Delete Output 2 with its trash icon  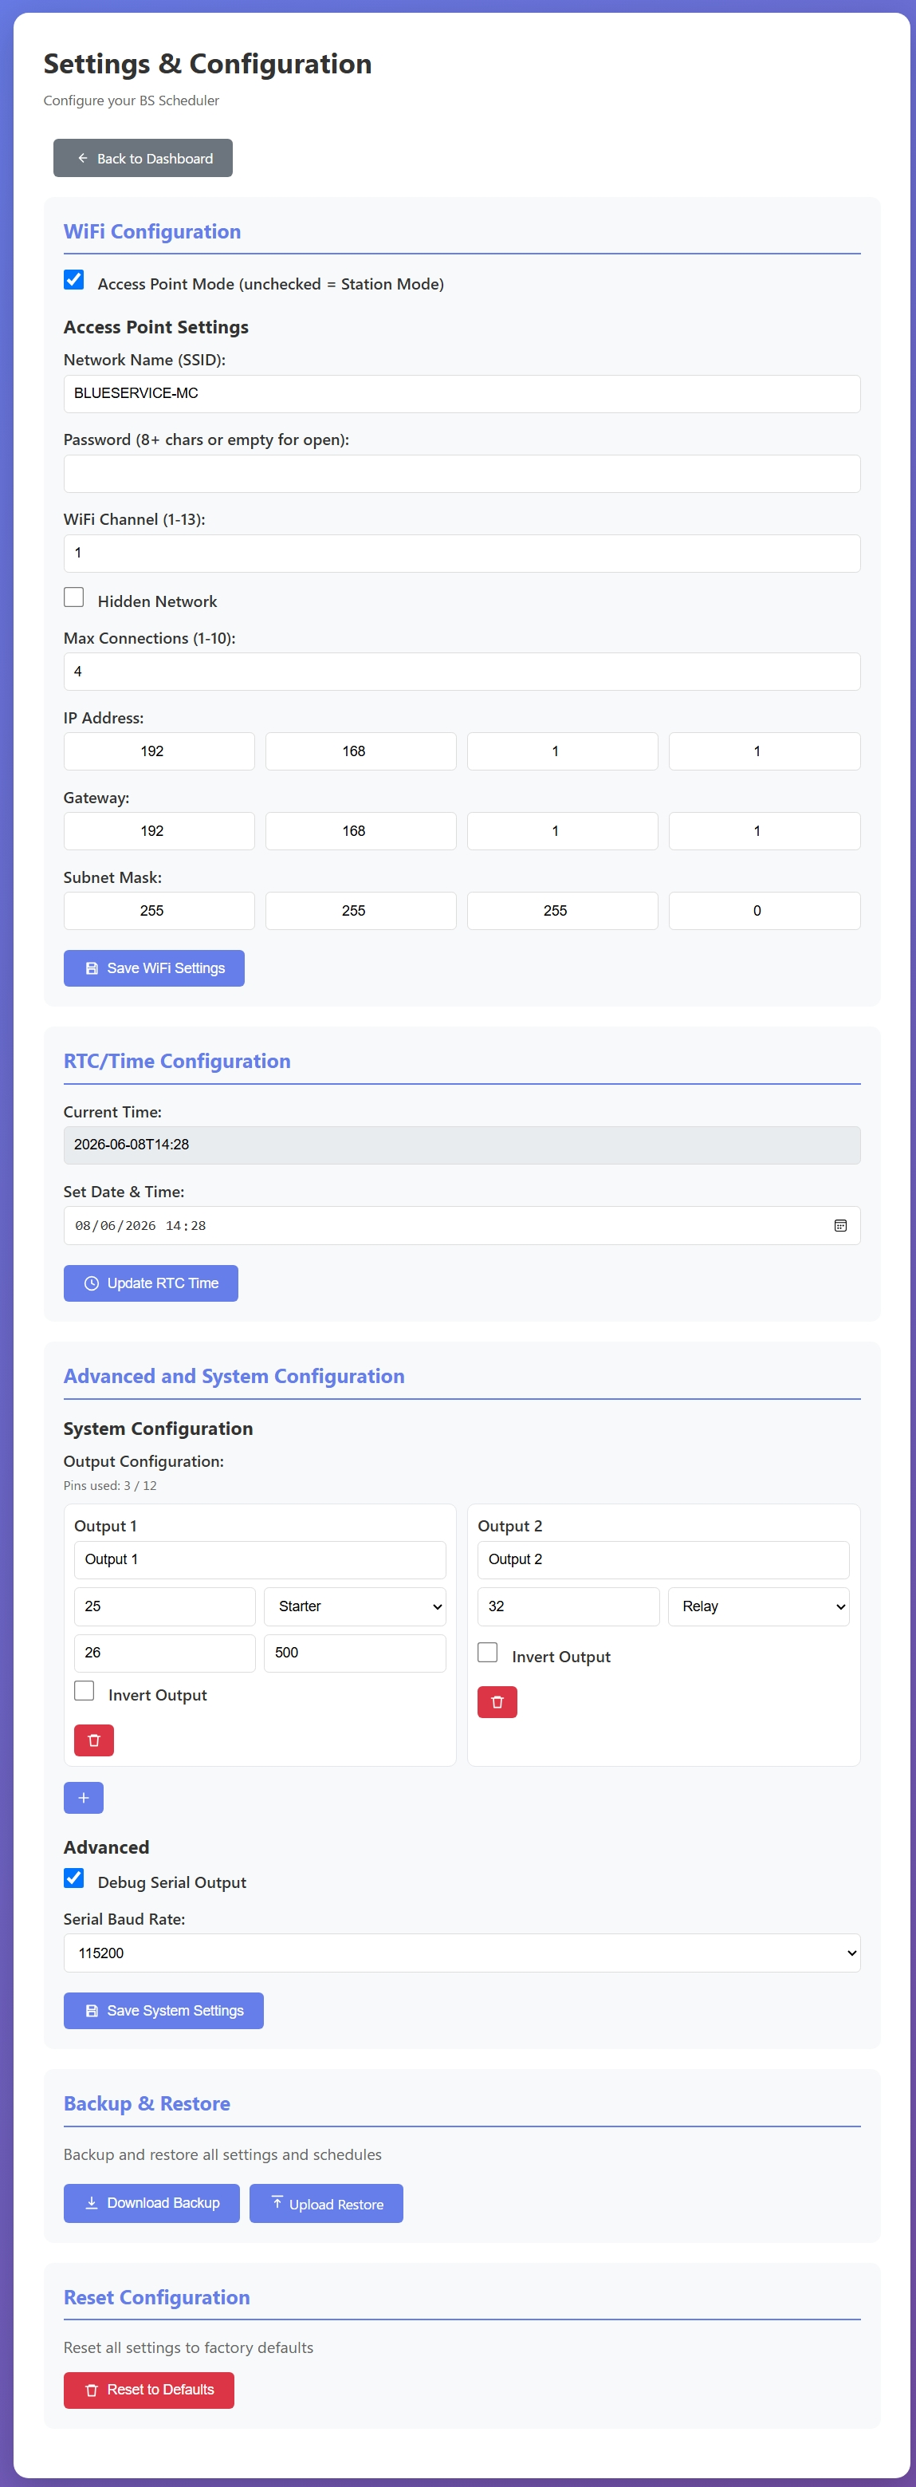click(x=497, y=1701)
